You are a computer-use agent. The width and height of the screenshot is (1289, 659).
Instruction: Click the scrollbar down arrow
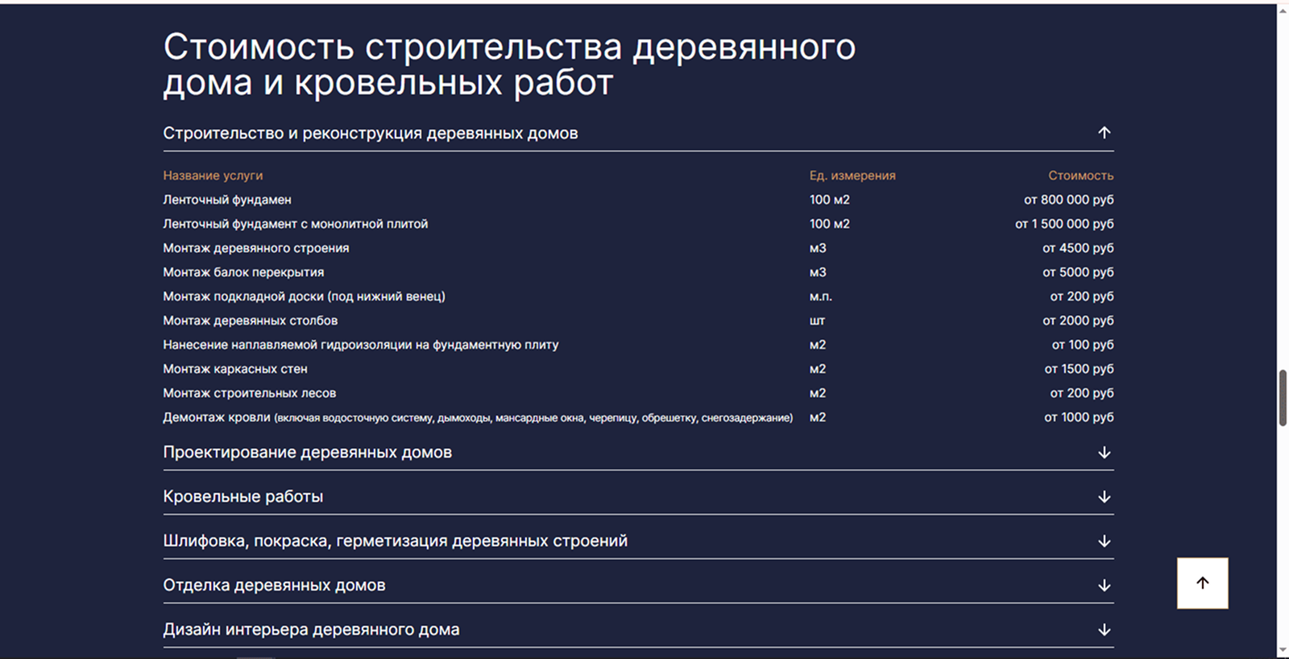click(1283, 650)
